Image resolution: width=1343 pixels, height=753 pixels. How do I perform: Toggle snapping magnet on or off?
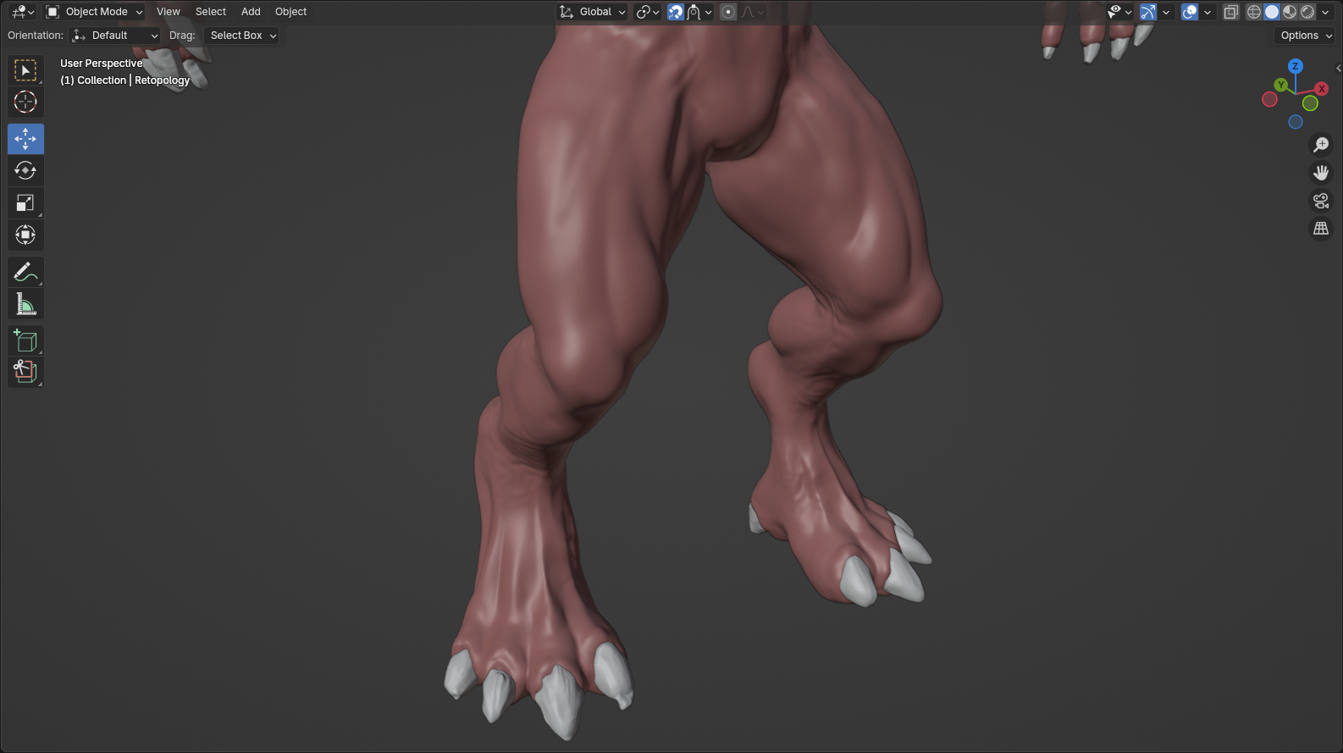(675, 12)
